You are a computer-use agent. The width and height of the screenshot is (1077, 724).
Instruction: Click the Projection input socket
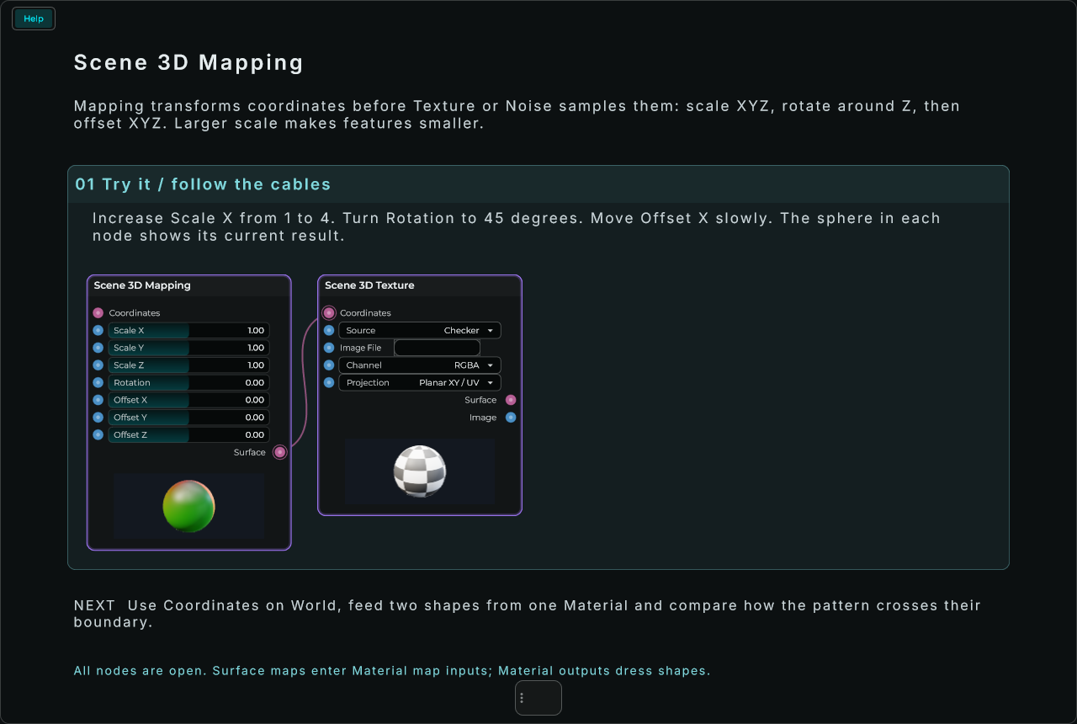tap(329, 383)
